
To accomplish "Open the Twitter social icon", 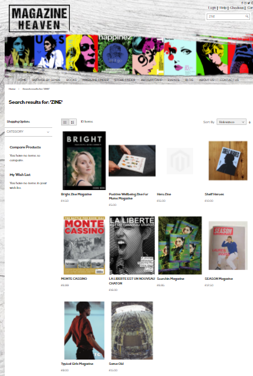I will (249, 3).
